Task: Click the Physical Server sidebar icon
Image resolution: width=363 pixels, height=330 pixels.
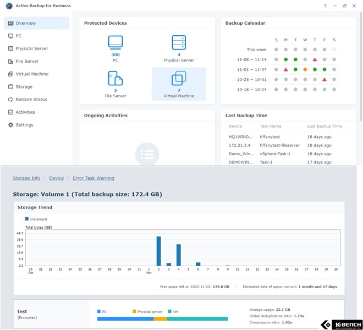Action: pos(10,48)
